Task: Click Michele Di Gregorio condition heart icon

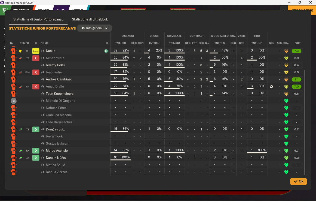Action: coord(286,101)
